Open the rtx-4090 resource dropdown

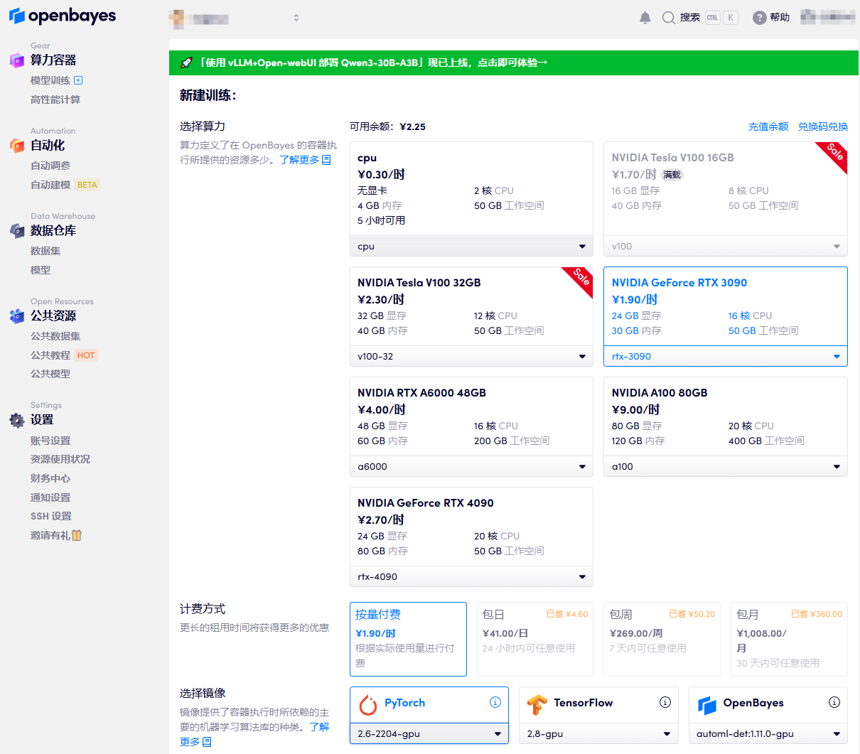point(471,576)
